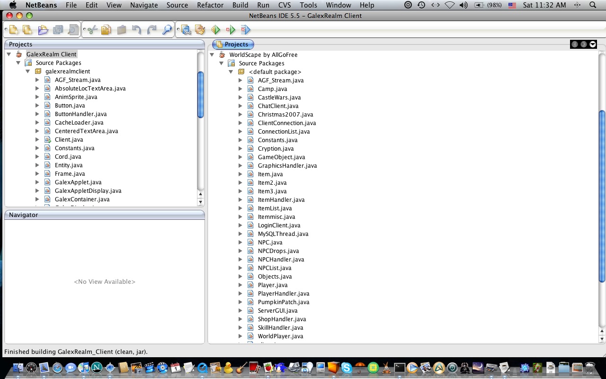Click the Open Project folder icon

point(43,30)
